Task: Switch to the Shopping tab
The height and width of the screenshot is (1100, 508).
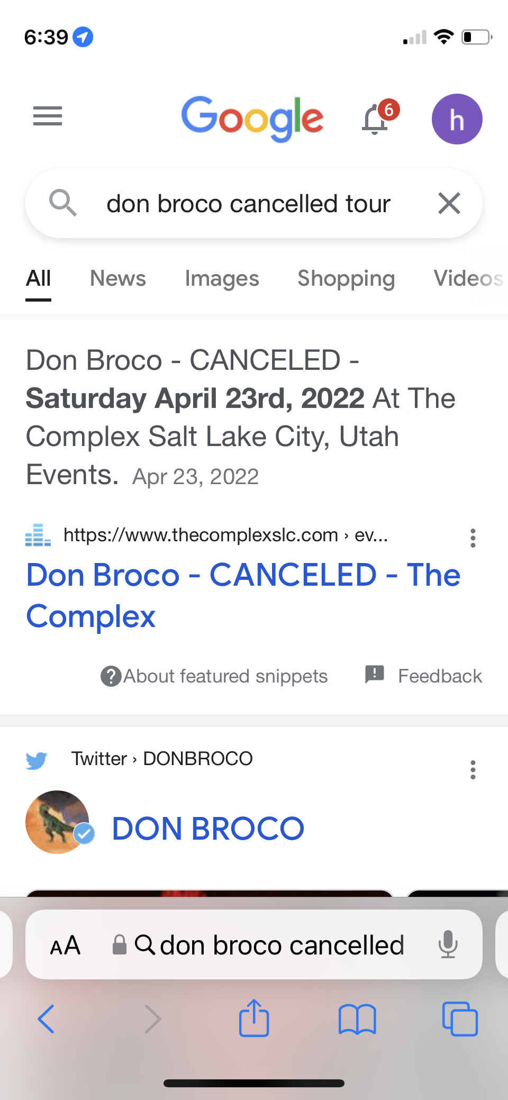Action: pos(346,278)
